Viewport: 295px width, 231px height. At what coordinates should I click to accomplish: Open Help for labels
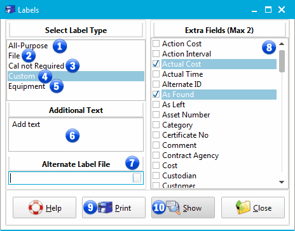[45, 208]
